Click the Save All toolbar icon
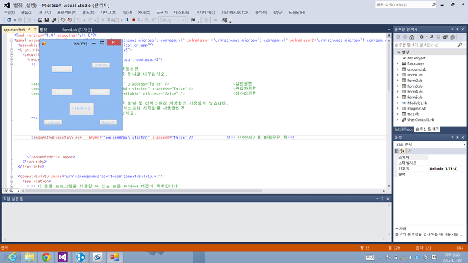The width and height of the screenshot is (468, 263). [54, 20]
